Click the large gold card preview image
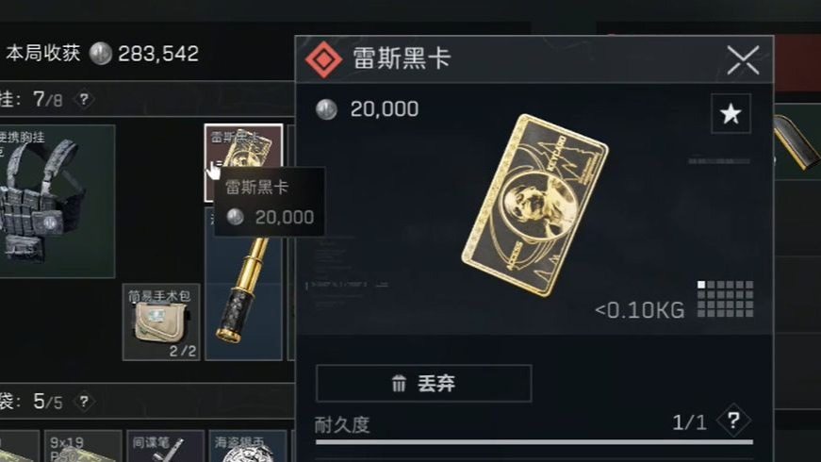Screen dimensions: 821x462 click(534, 205)
